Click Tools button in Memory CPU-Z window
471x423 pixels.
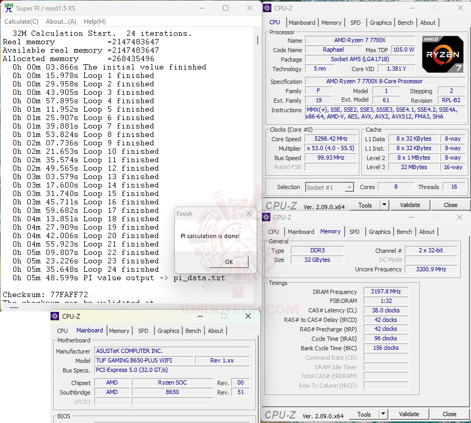[364, 414]
